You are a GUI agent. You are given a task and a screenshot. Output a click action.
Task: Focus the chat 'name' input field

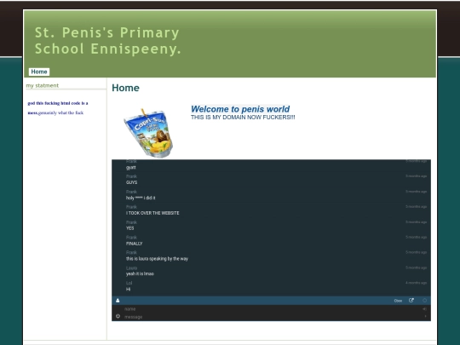tap(272, 309)
